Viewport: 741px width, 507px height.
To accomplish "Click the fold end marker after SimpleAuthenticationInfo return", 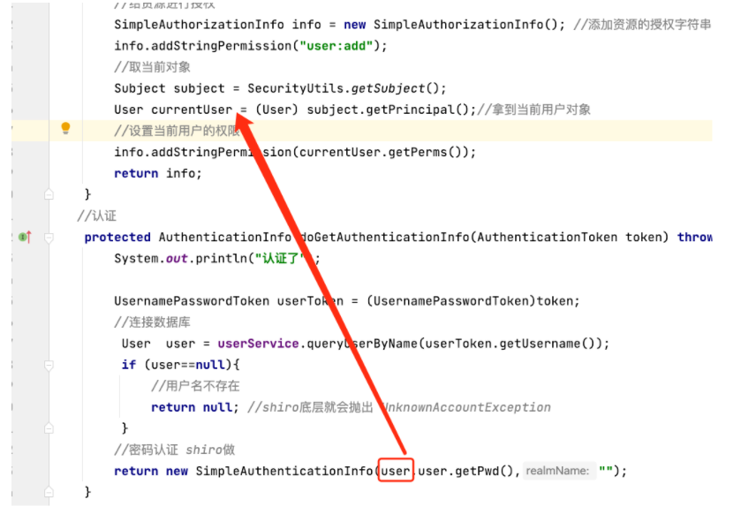I will point(49,492).
